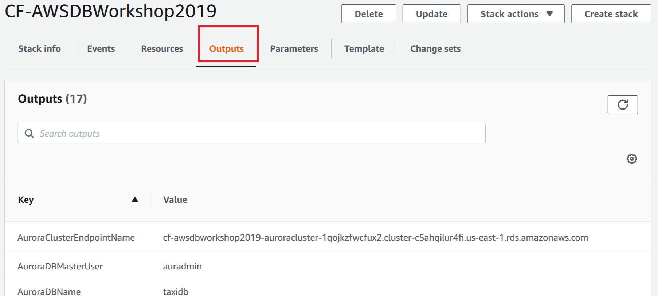
Task: Switch to the Stack info tab
Action: [x=39, y=48]
